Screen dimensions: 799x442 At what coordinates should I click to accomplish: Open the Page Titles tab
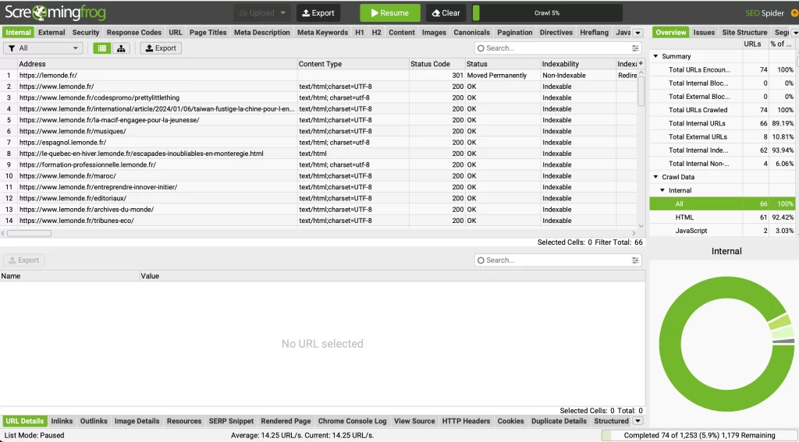click(208, 33)
